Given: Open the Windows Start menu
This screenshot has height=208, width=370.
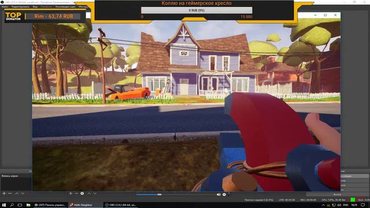Looking at the screenshot, I should click(4, 205).
